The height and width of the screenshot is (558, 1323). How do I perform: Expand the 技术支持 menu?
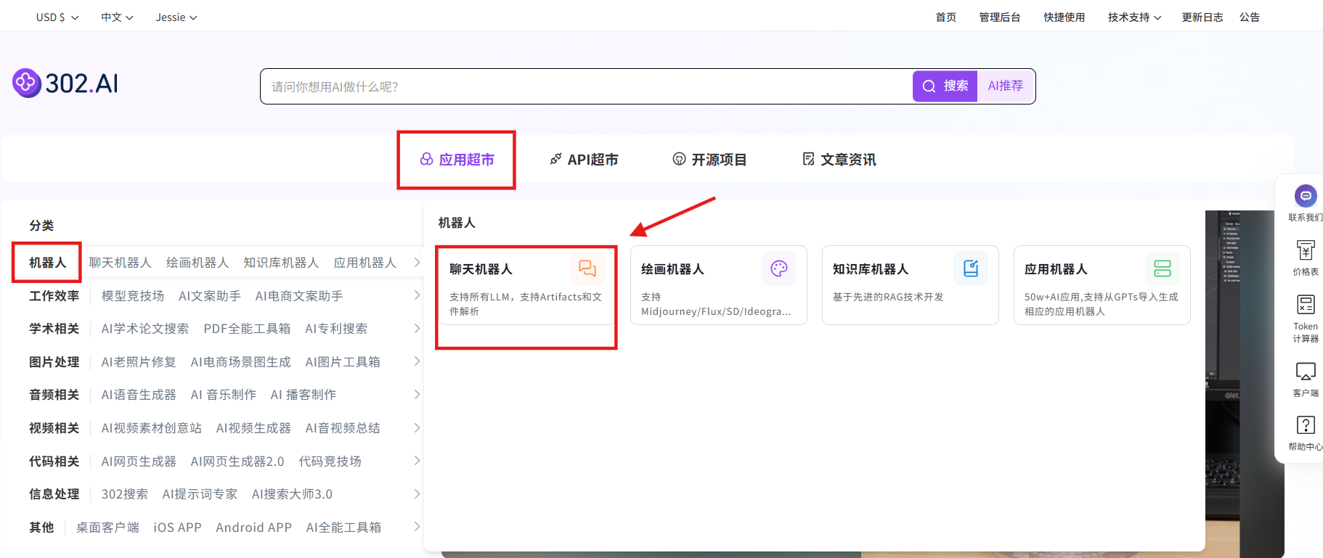[1133, 17]
